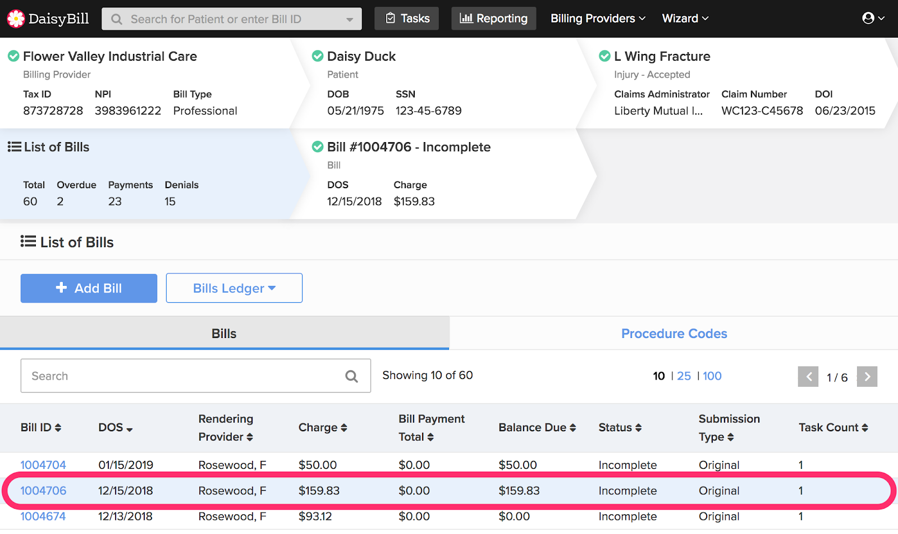Sort table by Task Count column

(x=833, y=428)
